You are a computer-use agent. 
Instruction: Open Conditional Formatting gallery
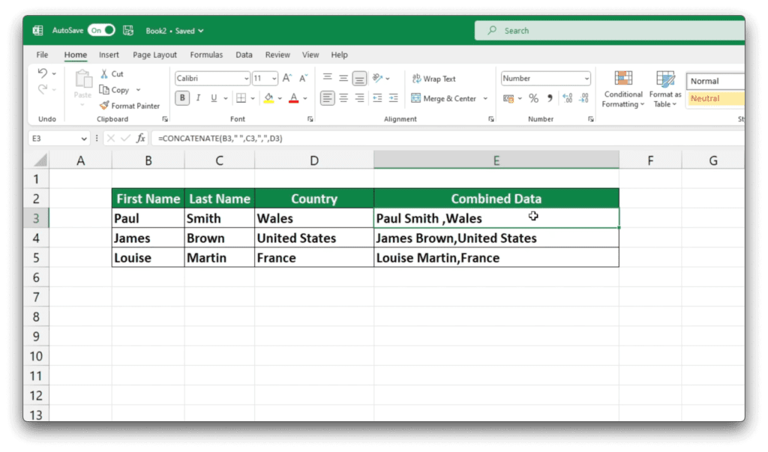(622, 88)
